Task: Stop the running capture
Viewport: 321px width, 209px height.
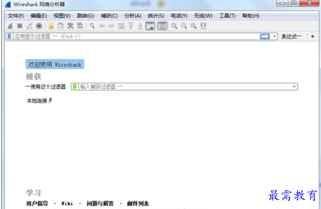Action: (x=20, y=26)
